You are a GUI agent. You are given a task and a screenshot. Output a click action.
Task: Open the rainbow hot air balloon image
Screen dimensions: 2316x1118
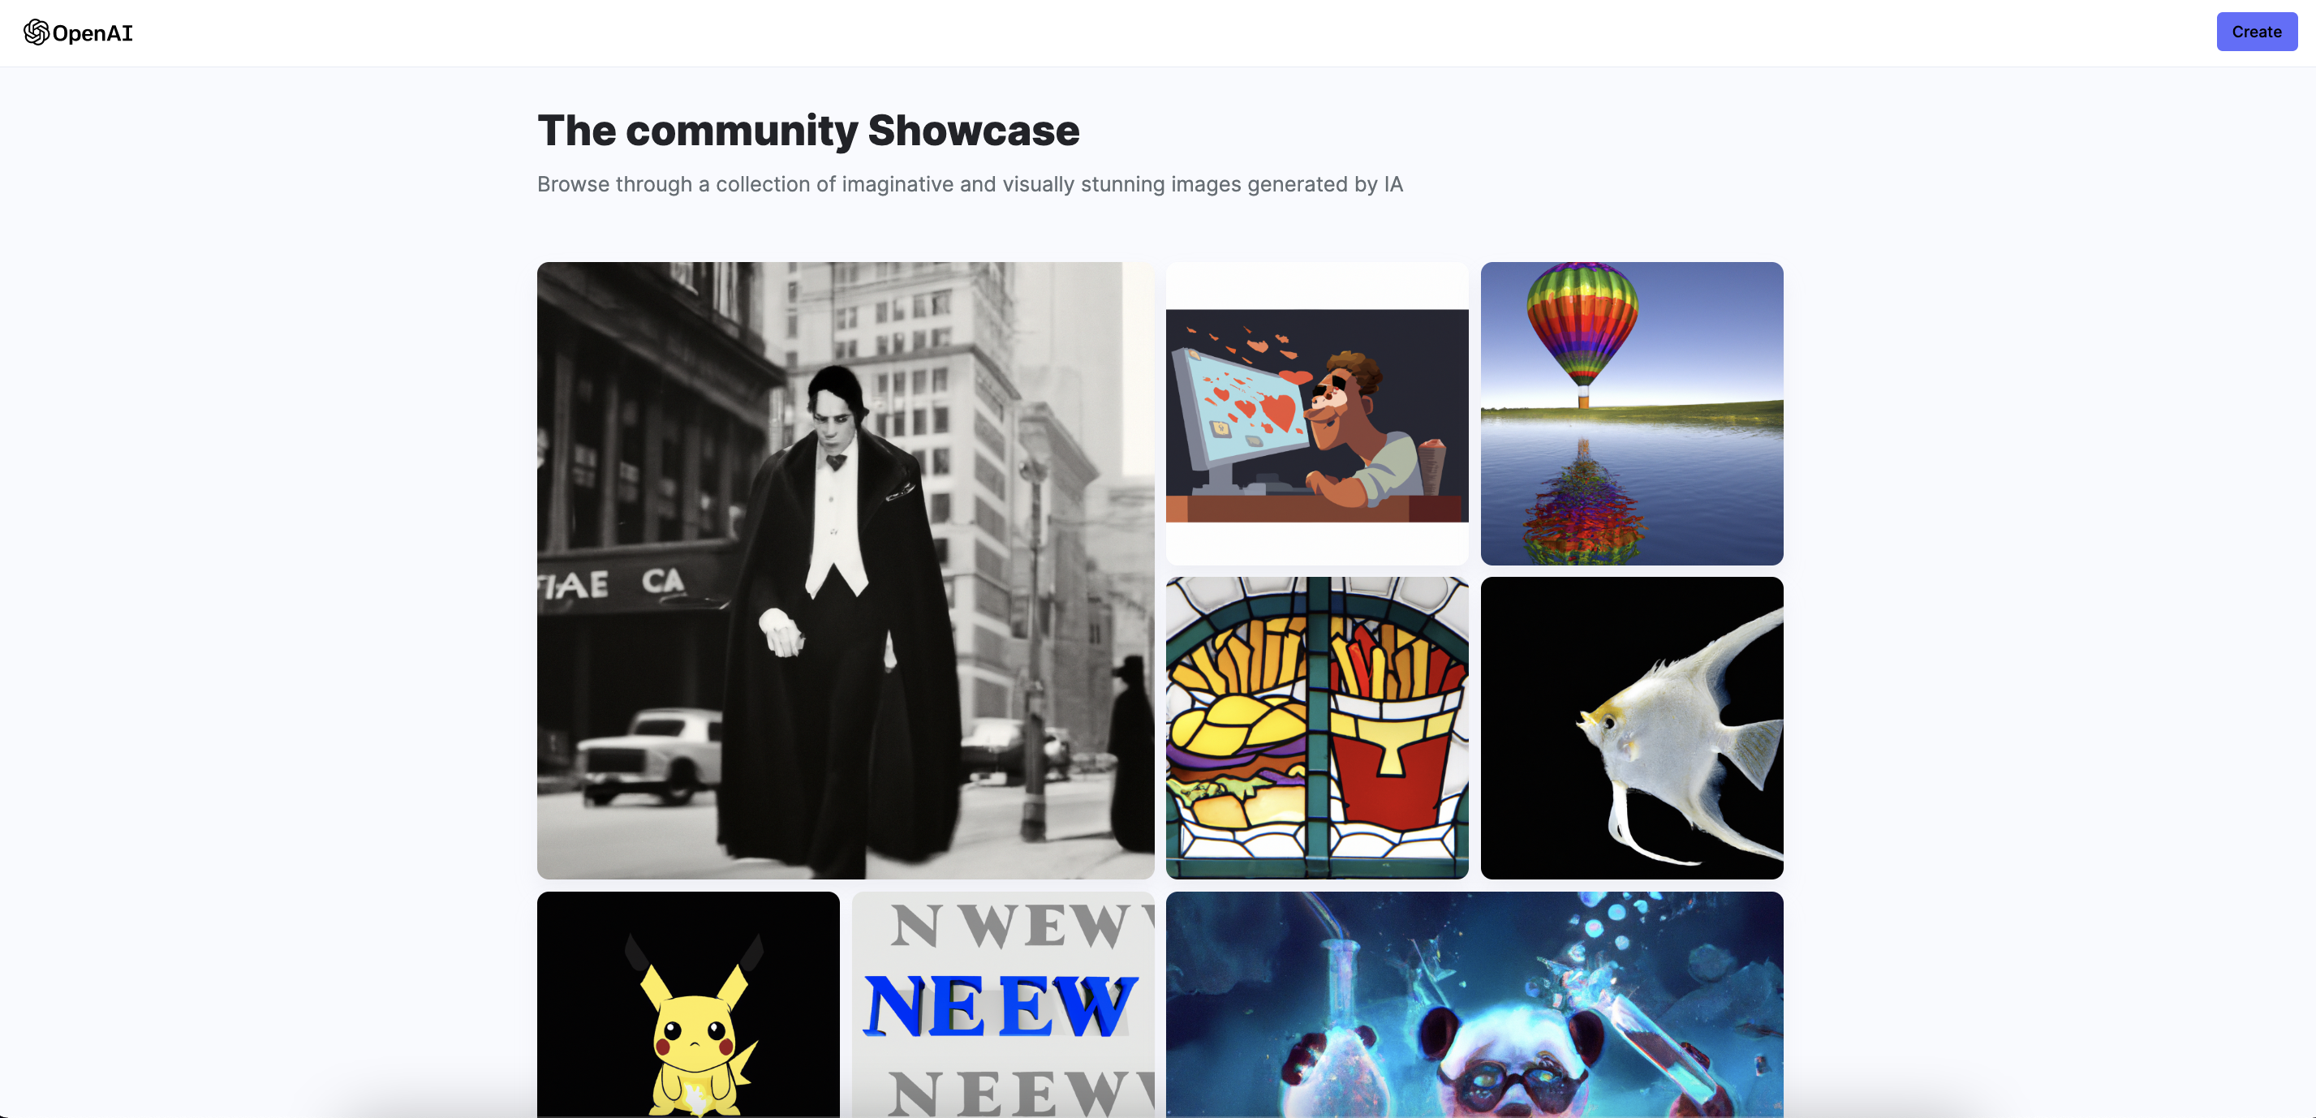point(1631,412)
